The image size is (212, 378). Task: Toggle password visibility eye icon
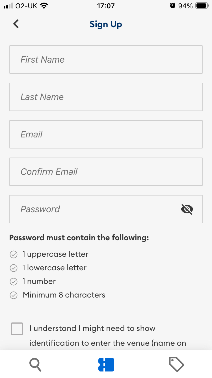(187, 209)
